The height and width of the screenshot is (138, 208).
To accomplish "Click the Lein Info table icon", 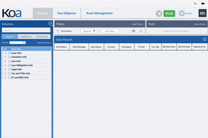I will [x=9, y=61].
